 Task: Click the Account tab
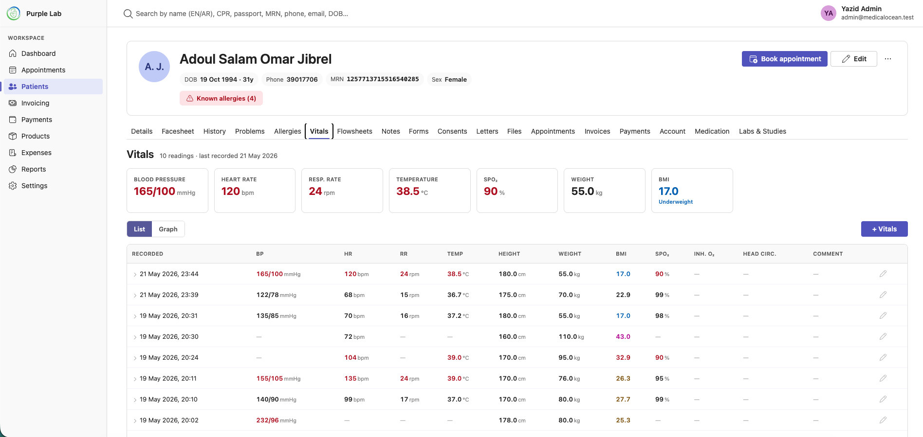672,131
